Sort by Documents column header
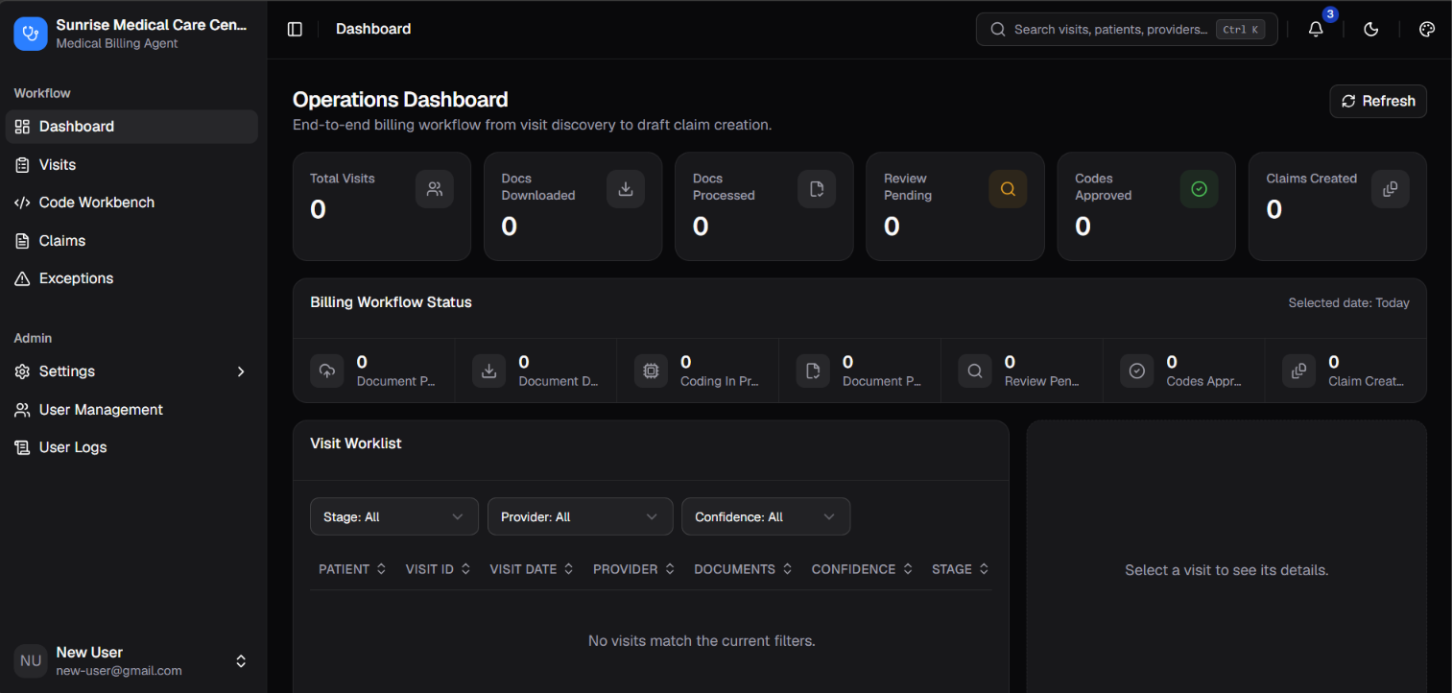The image size is (1452, 693). coord(744,569)
